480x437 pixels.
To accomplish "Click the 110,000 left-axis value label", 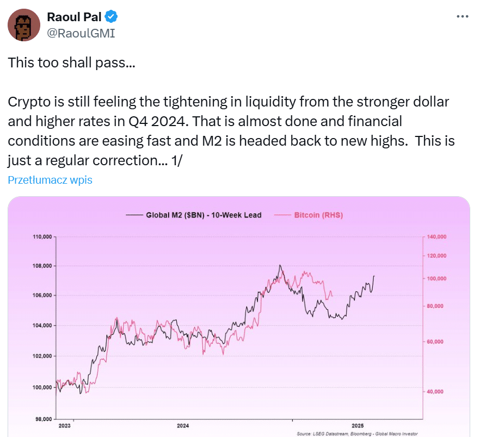I will click(42, 236).
